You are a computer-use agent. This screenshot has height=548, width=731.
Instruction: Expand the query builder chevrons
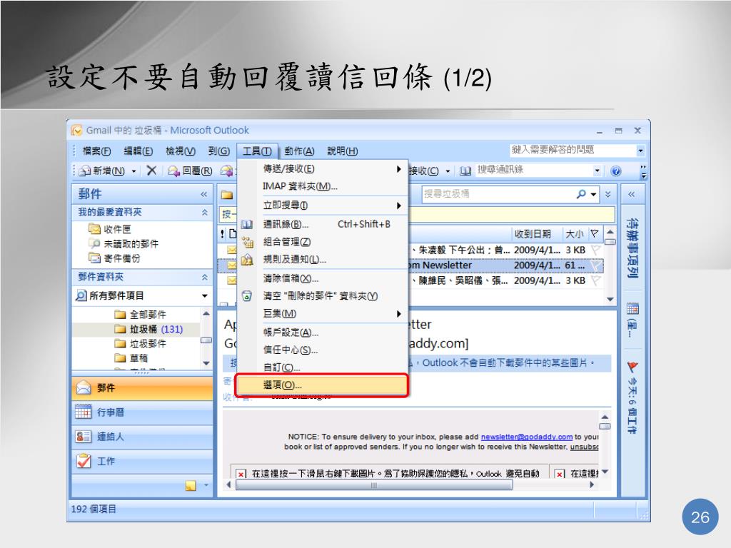point(608,194)
